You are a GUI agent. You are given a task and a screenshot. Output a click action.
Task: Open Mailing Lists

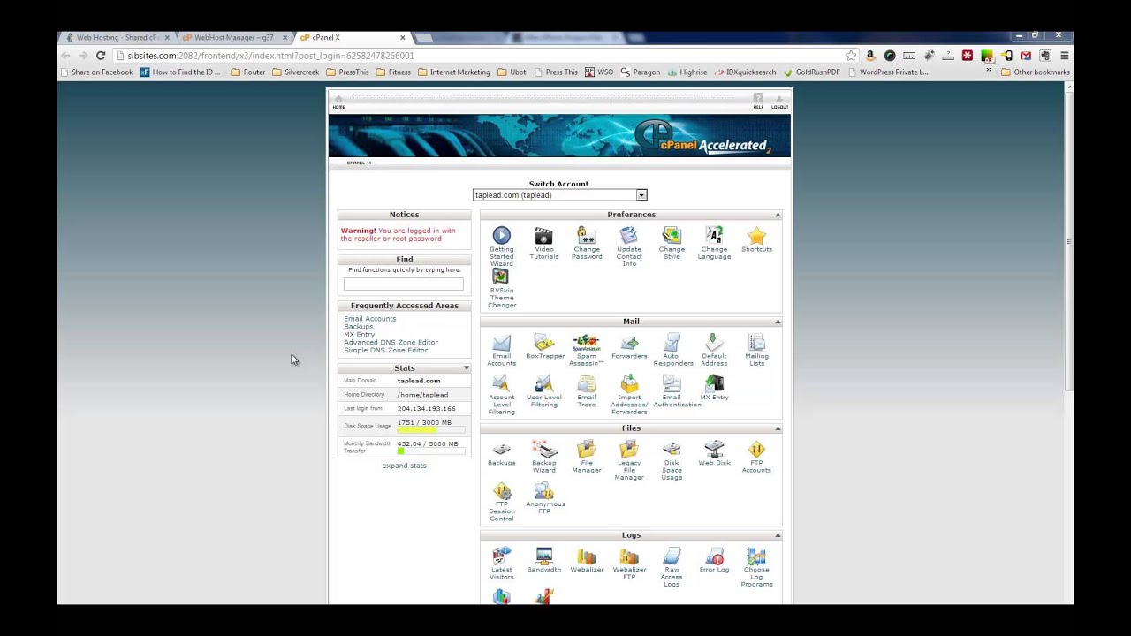[756, 343]
